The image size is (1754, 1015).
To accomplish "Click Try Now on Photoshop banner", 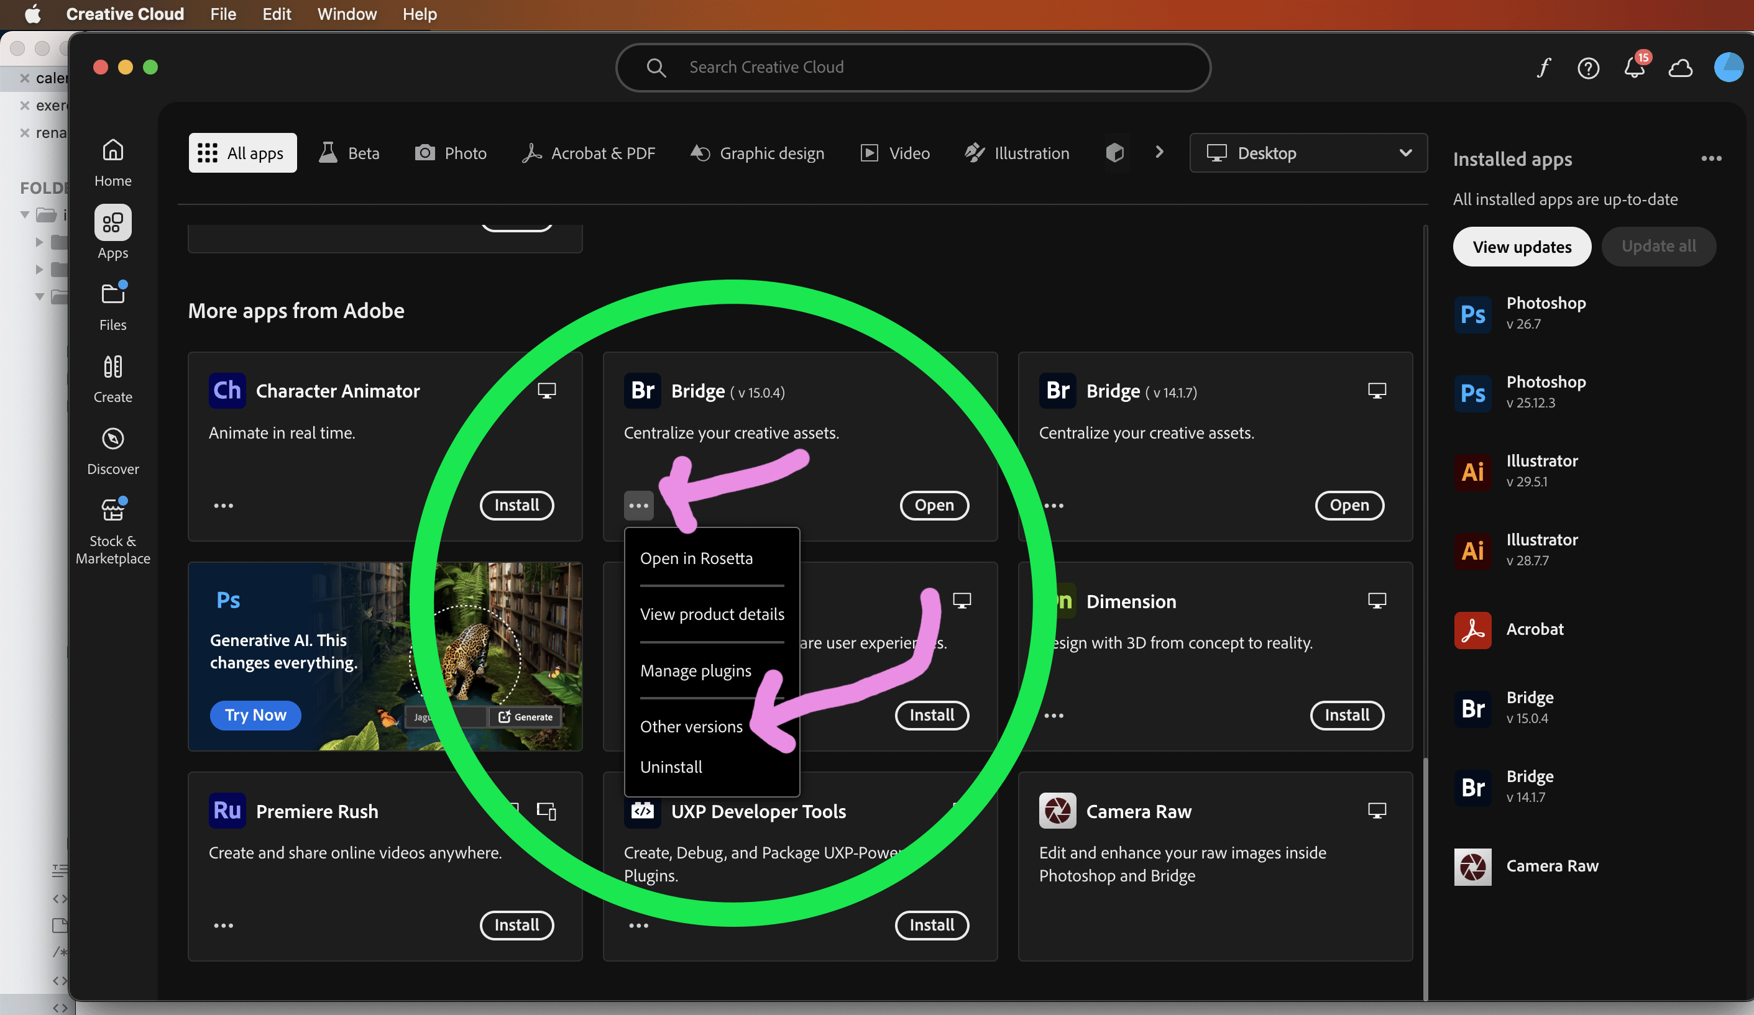I will [255, 715].
